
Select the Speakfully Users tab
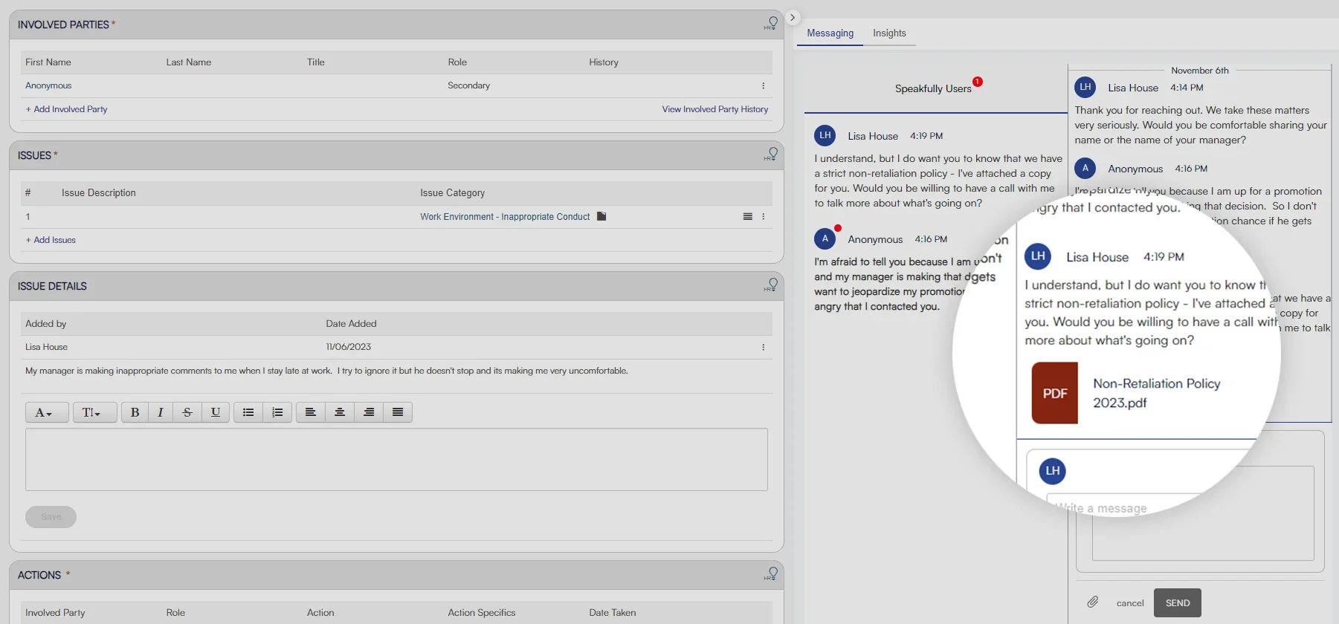933,88
